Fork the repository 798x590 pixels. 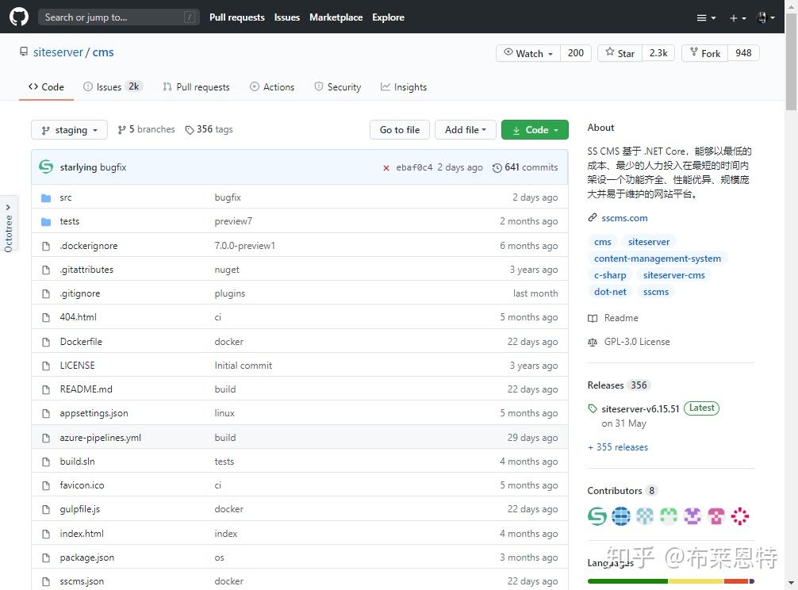point(704,52)
